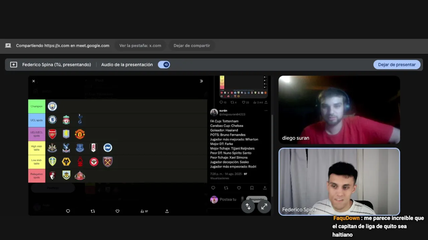Click the Burnley crest
This screenshot has height=240, width=428.
coord(66,175)
